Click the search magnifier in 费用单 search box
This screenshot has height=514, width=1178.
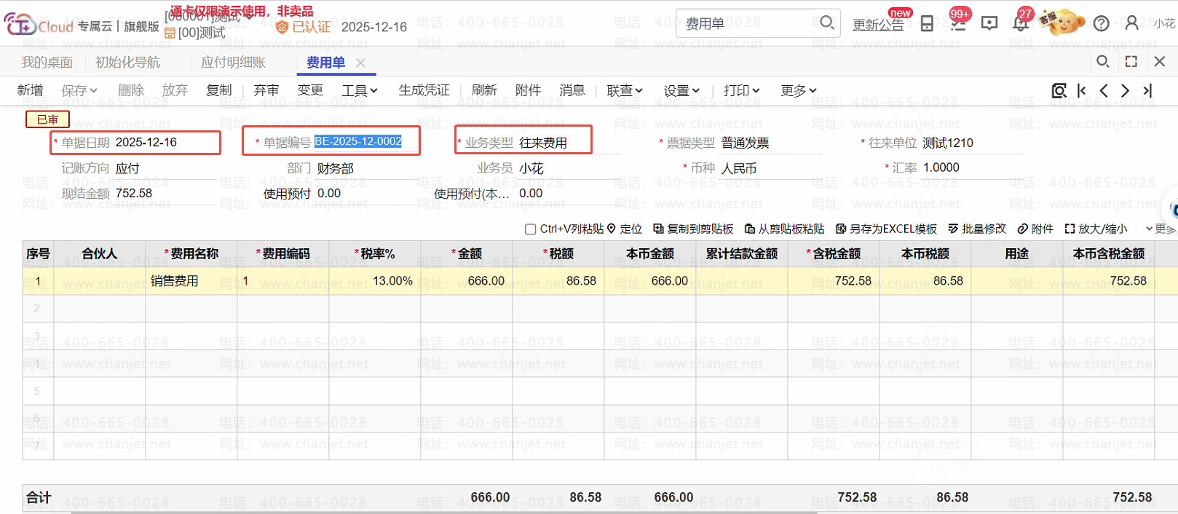tap(826, 23)
